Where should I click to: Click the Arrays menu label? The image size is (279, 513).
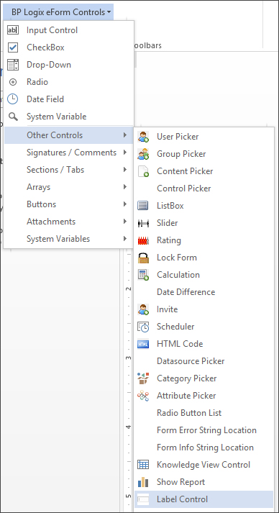39,188
